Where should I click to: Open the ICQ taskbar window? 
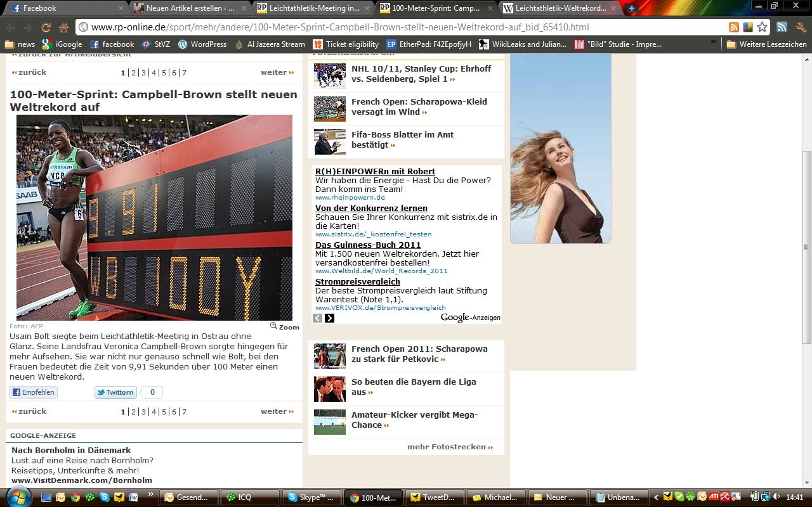point(249,497)
